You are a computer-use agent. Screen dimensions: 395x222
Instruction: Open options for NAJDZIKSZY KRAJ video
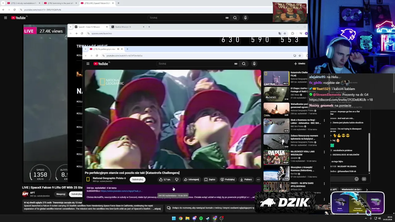tap(324, 152)
